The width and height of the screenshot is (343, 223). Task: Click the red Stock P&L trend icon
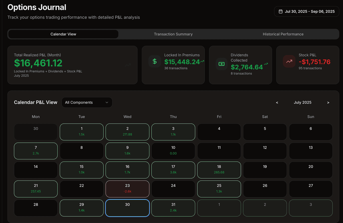[289, 61]
